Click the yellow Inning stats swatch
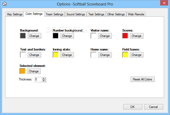 click(56, 55)
